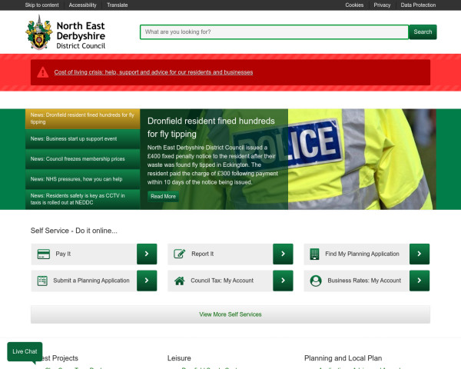Open the Business Rates green arrow
The width and height of the screenshot is (461, 369).
pyautogui.click(x=420, y=281)
